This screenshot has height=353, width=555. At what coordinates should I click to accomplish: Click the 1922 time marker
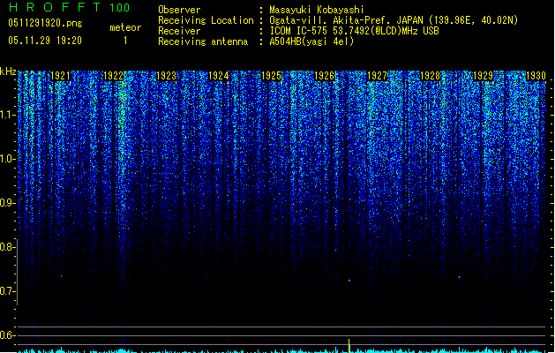[x=113, y=76]
